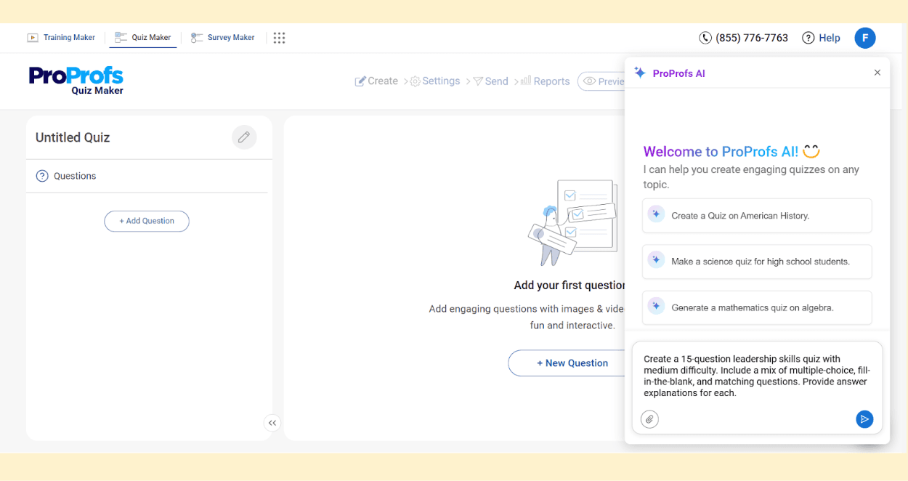Click the paperclip attachment icon in AI chat
The width and height of the screenshot is (908, 481).
(649, 419)
